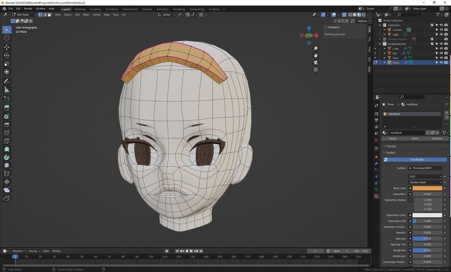Choose the Rotate tool
Viewport: 451px width, 272px height.
tap(7, 55)
